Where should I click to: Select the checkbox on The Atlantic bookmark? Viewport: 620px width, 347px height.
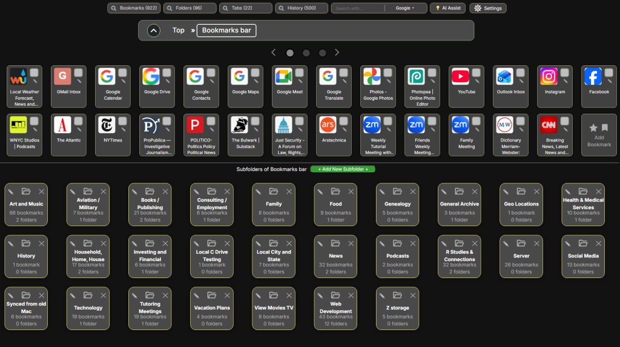point(78,121)
